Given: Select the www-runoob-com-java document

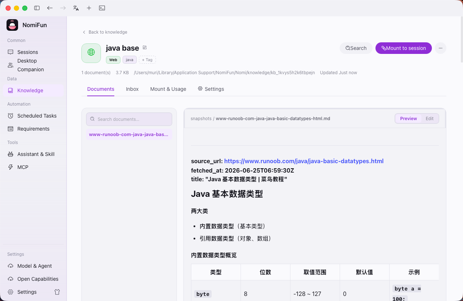Looking at the screenshot, I should (129, 135).
